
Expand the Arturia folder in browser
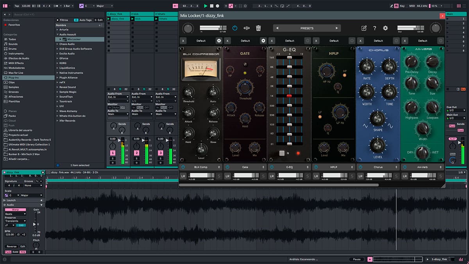[57, 30]
